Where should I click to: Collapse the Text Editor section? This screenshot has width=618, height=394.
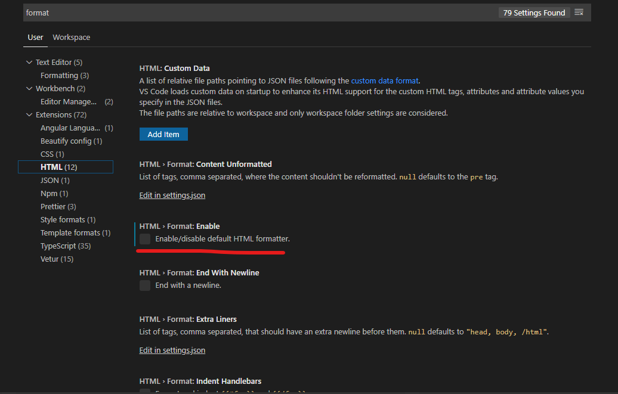click(x=29, y=62)
